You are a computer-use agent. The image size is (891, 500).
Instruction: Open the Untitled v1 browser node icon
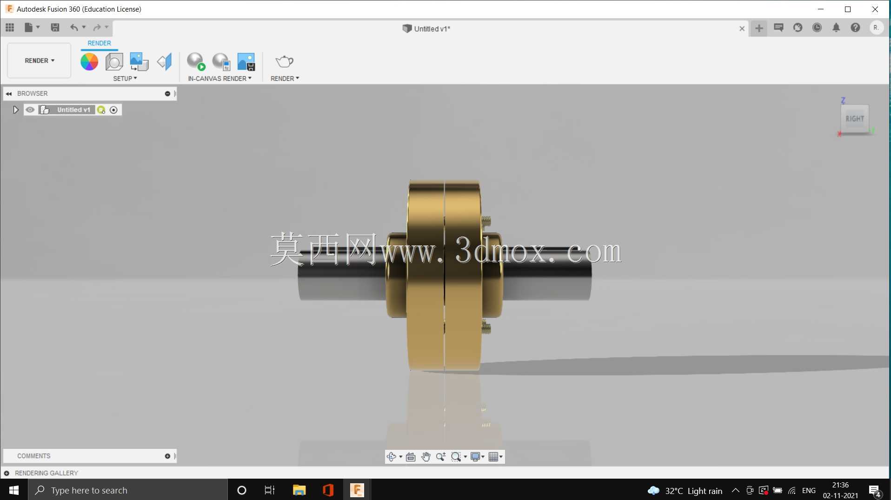tap(45, 110)
